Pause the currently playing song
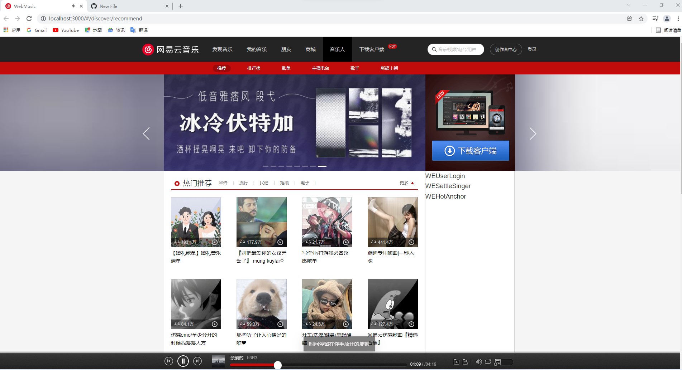This screenshot has height=370, width=682. pyautogui.click(x=183, y=361)
